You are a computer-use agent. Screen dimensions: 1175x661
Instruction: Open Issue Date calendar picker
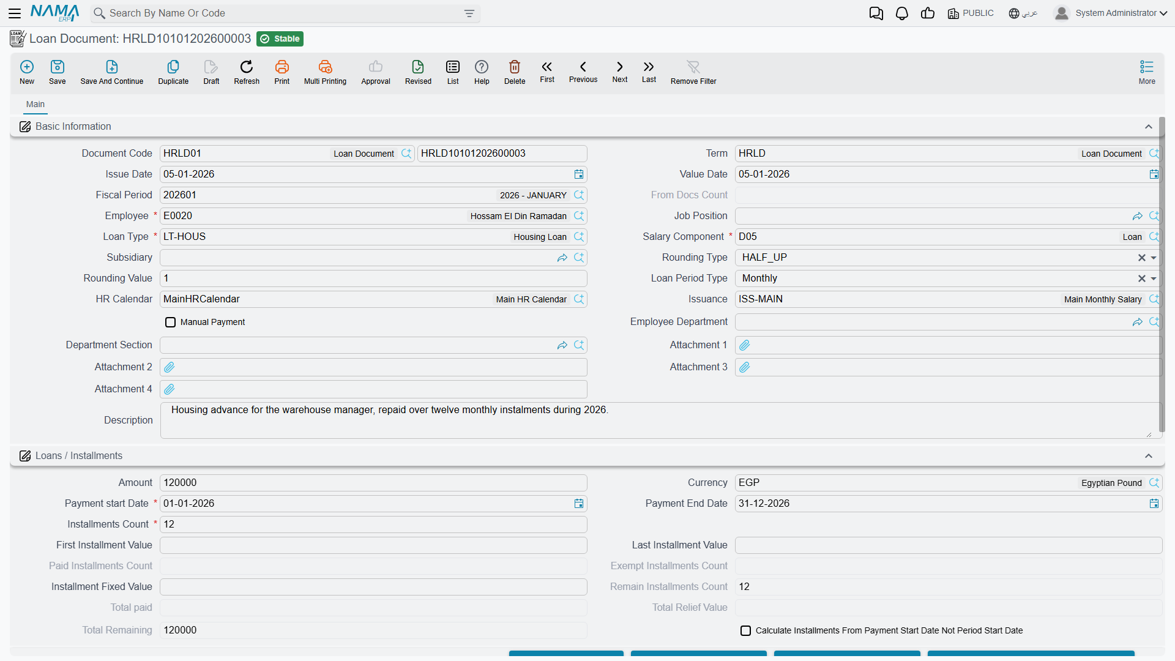click(579, 174)
